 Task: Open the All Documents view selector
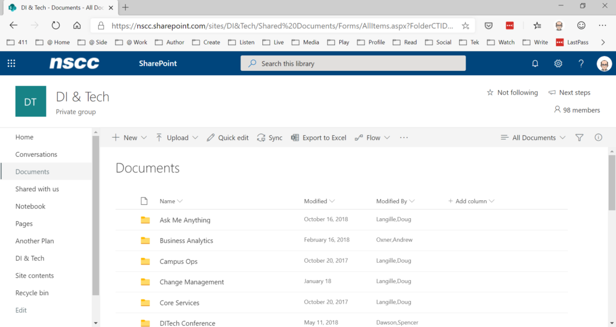(x=533, y=138)
